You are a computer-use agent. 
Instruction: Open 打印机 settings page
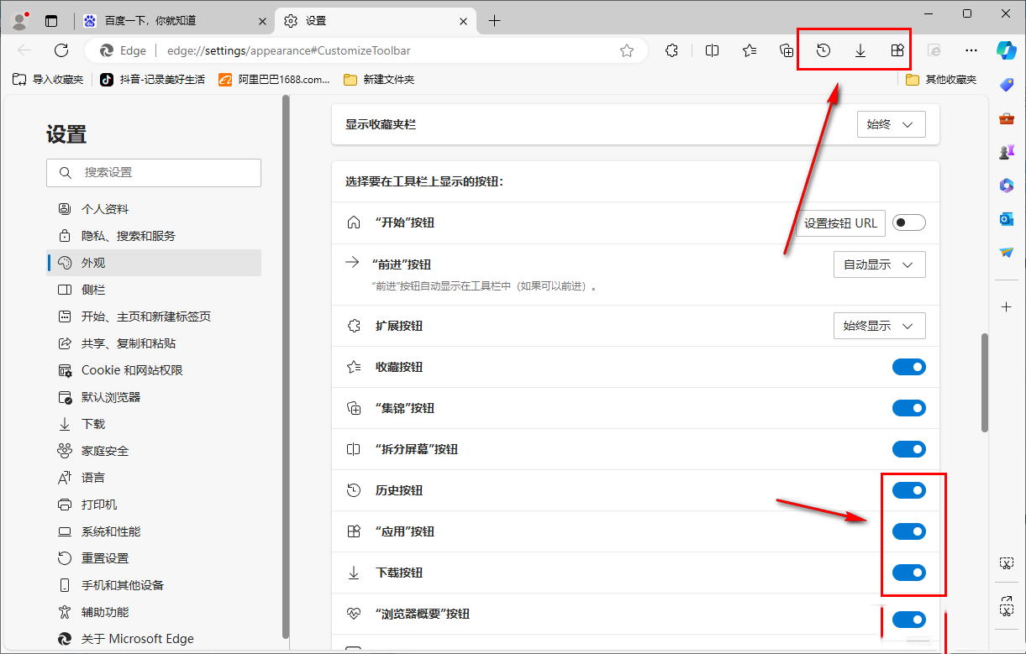point(154,505)
